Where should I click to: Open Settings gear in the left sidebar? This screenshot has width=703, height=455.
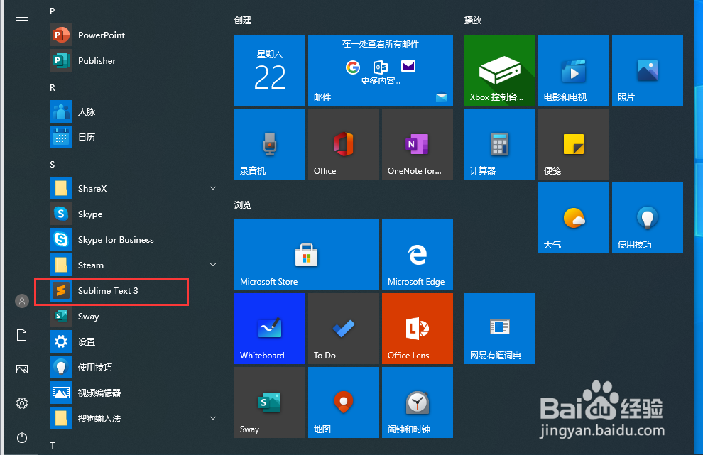coord(22,403)
